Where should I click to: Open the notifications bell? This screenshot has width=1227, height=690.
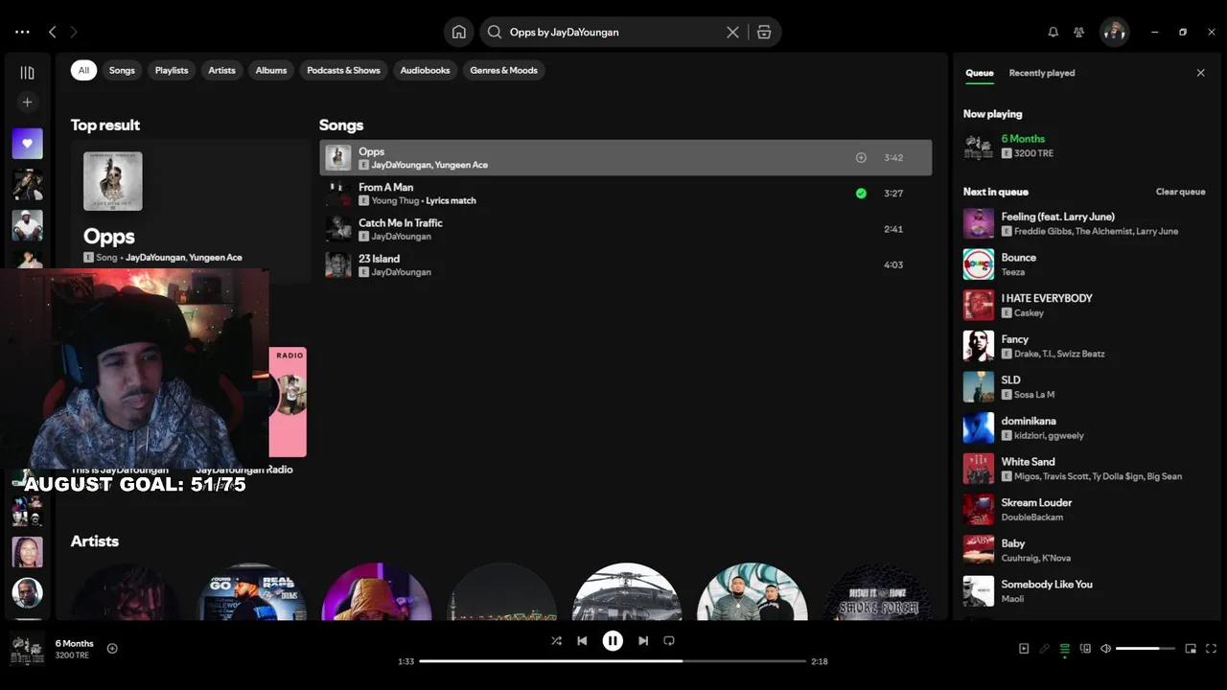(x=1053, y=32)
